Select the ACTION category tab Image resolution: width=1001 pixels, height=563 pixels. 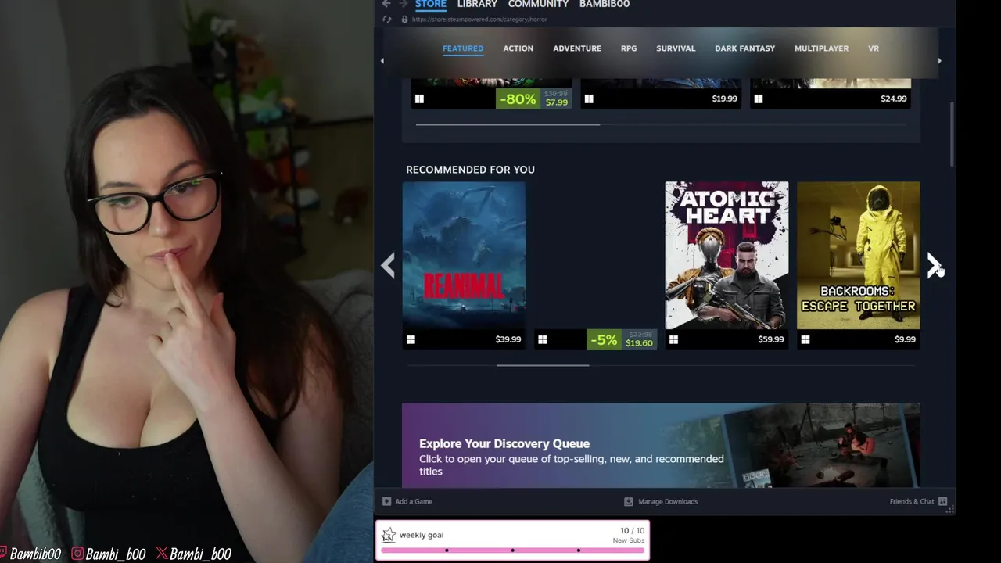pyautogui.click(x=518, y=48)
